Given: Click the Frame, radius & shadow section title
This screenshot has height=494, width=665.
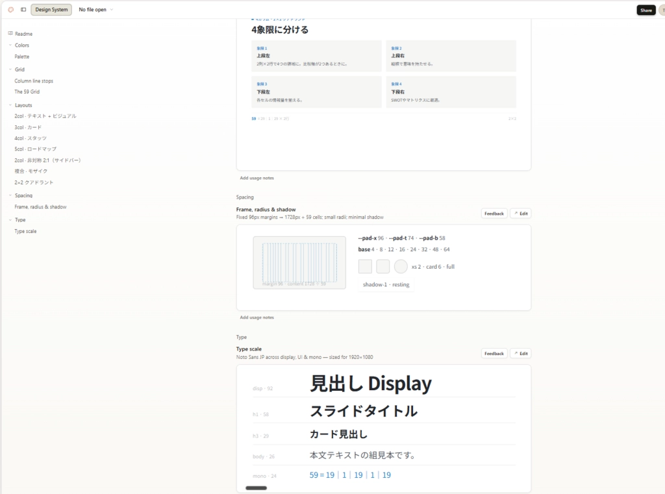Looking at the screenshot, I should 266,210.
